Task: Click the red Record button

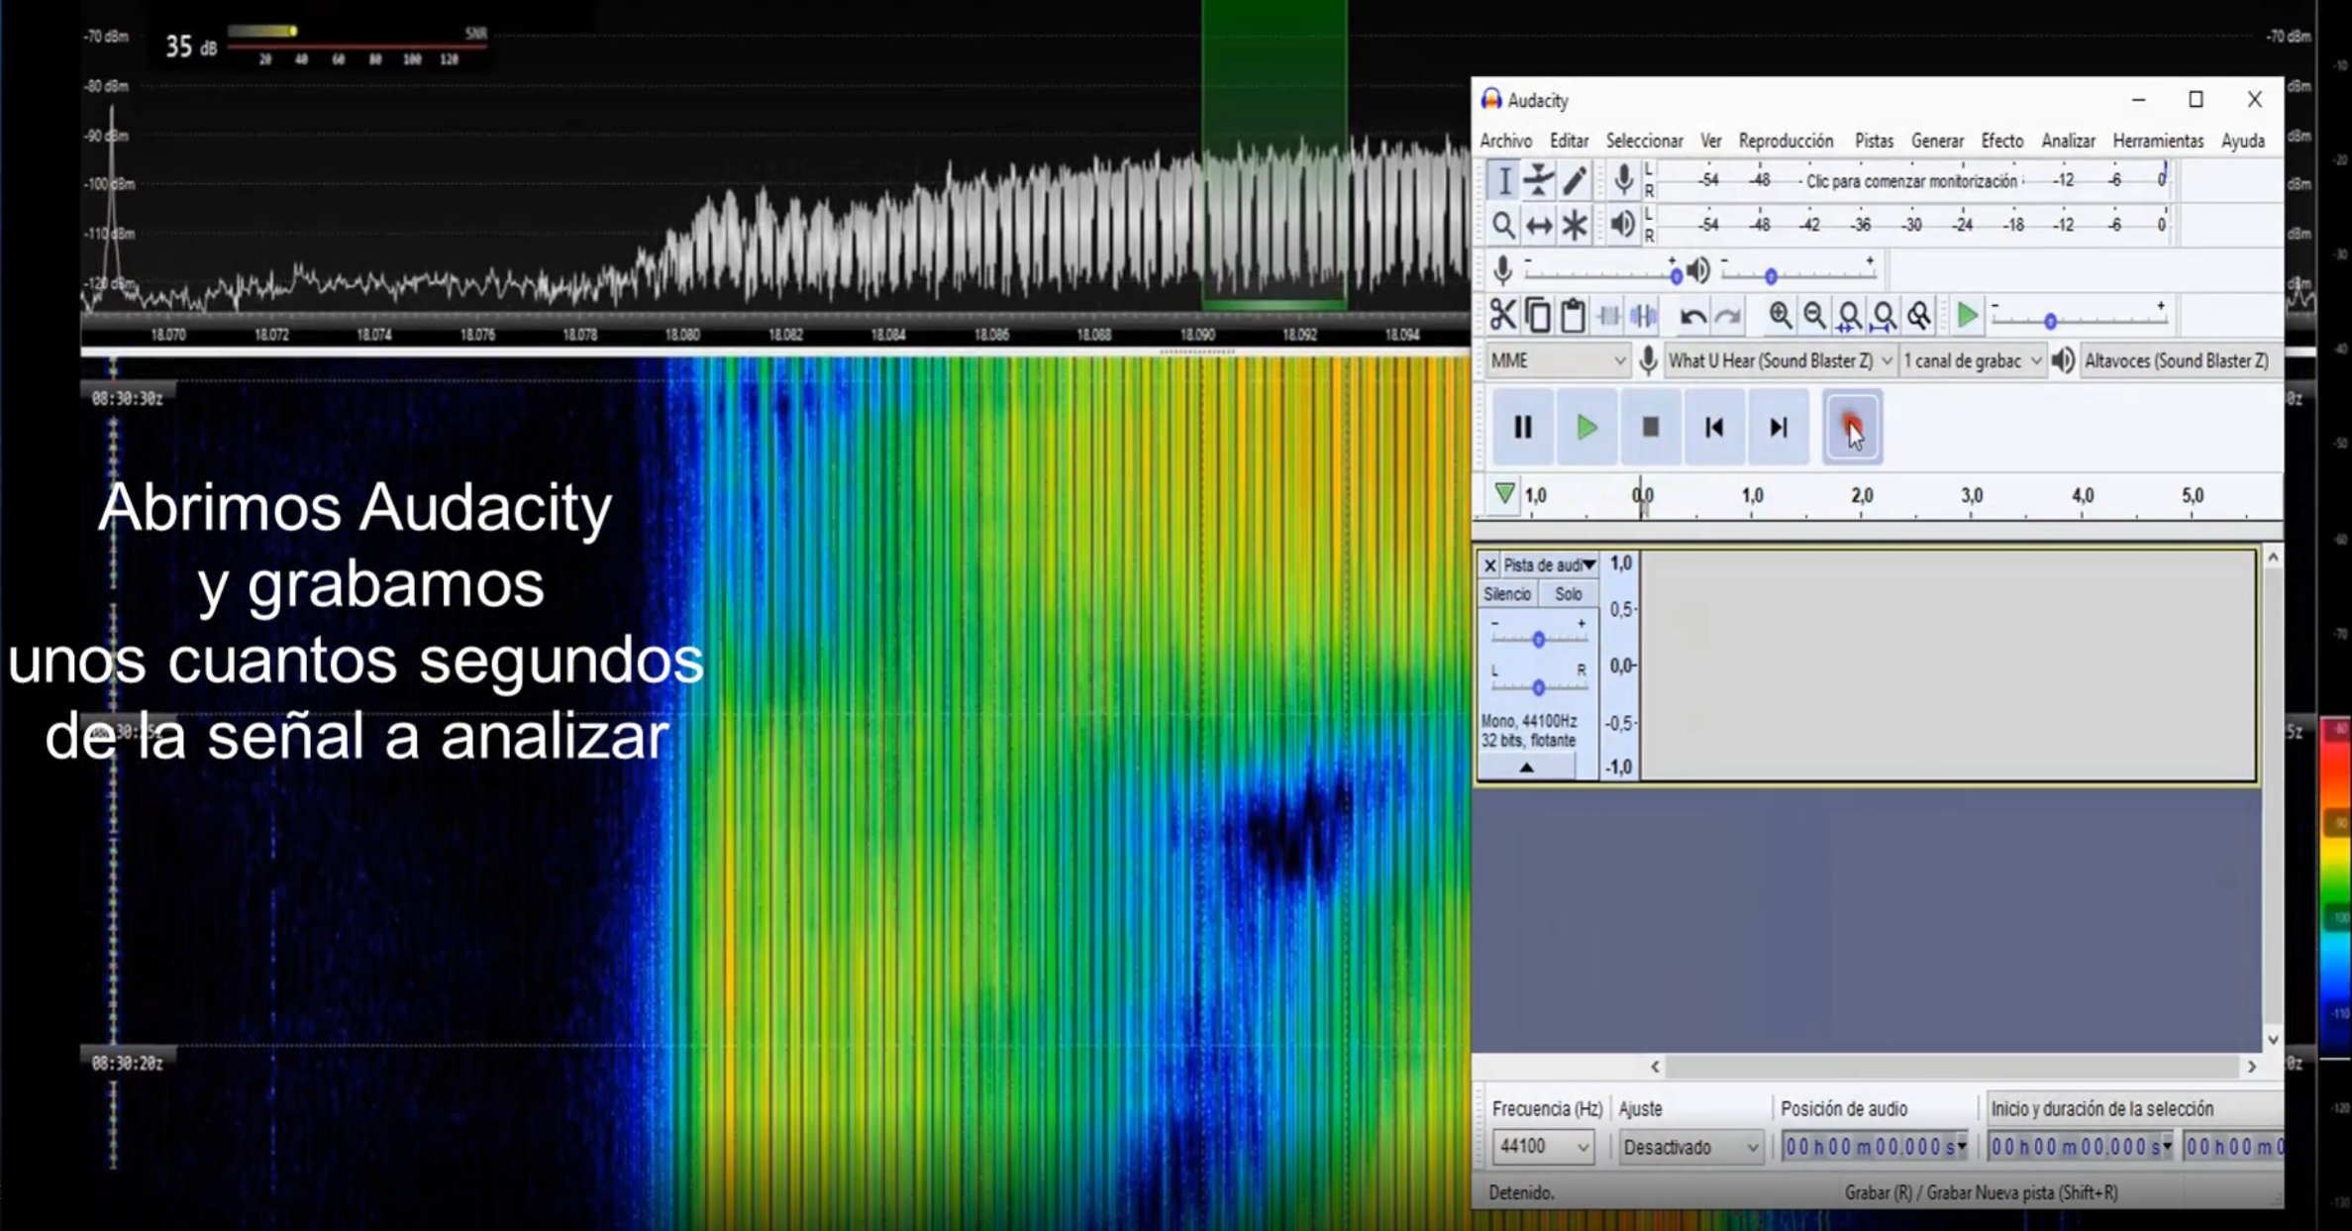Action: (1851, 427)
